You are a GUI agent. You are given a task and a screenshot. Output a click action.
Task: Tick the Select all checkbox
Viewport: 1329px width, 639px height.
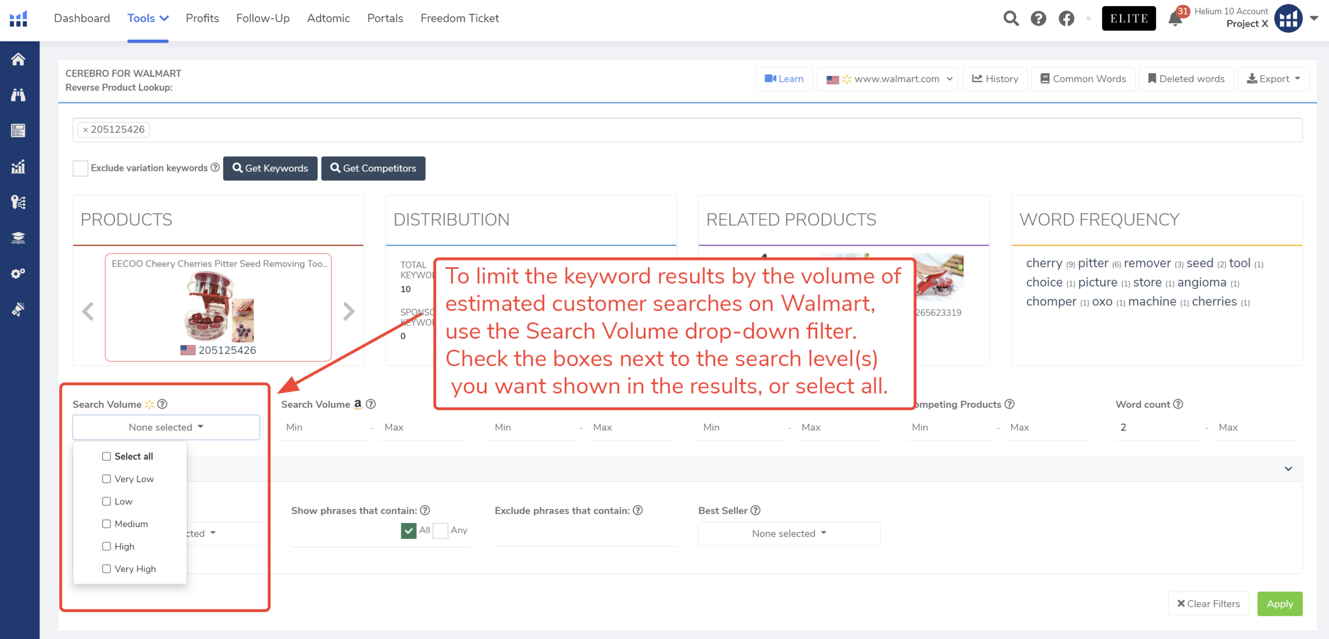tap(106, 456)
